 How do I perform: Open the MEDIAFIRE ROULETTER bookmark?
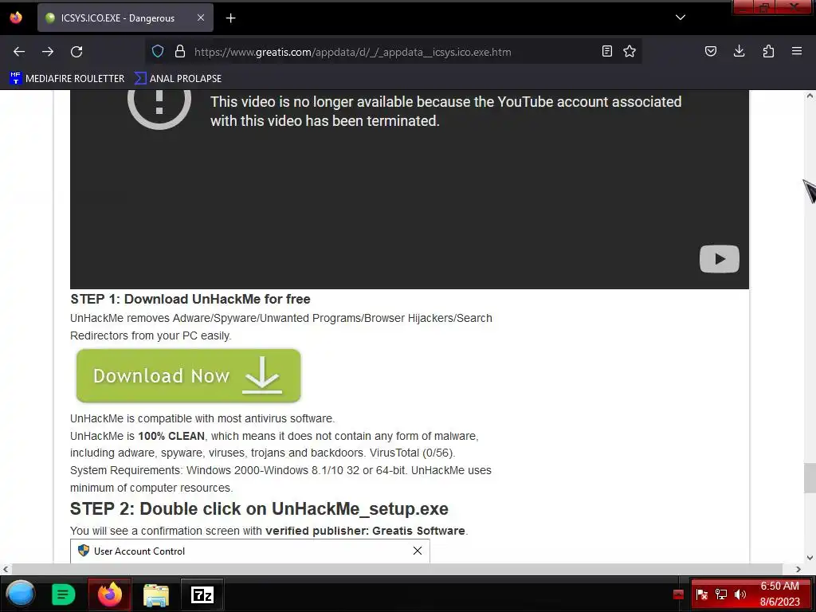(x=67, y=79)
